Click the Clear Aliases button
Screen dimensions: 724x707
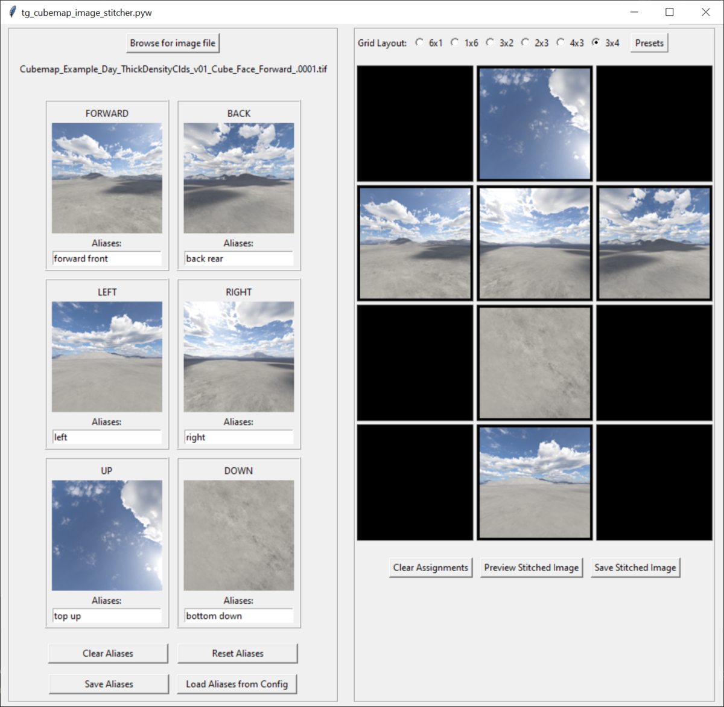click(x=108, y=653)
